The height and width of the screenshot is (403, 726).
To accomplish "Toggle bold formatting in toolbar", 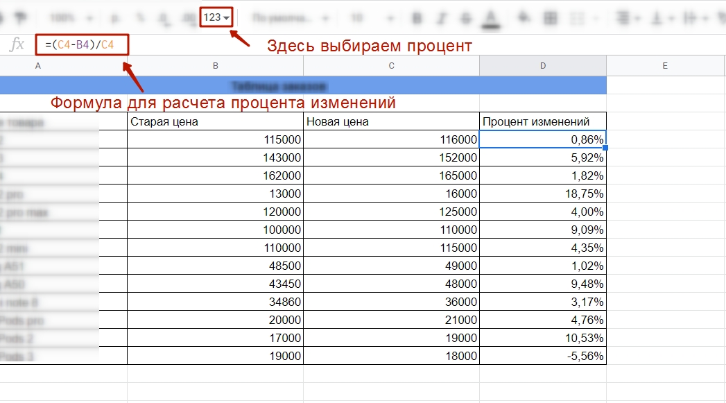I will (417, 18).
